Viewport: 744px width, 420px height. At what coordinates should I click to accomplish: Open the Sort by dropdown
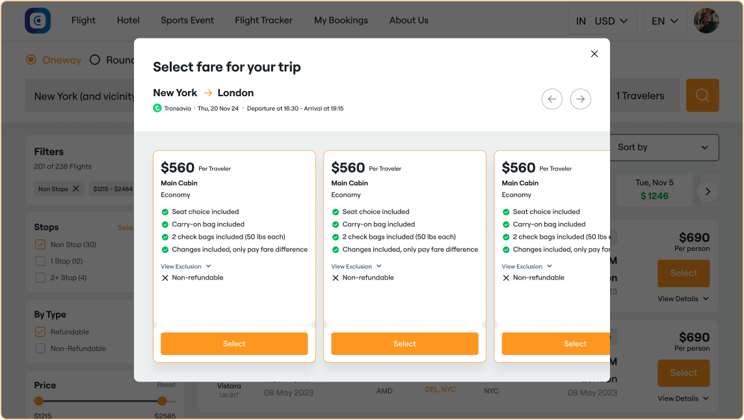663,148
